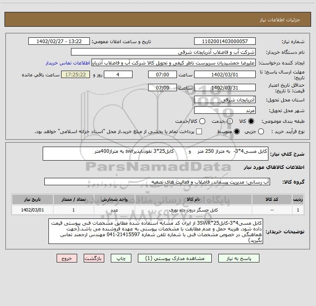
Task: Click the buyer notes text area
Action: tap(156, 231)
